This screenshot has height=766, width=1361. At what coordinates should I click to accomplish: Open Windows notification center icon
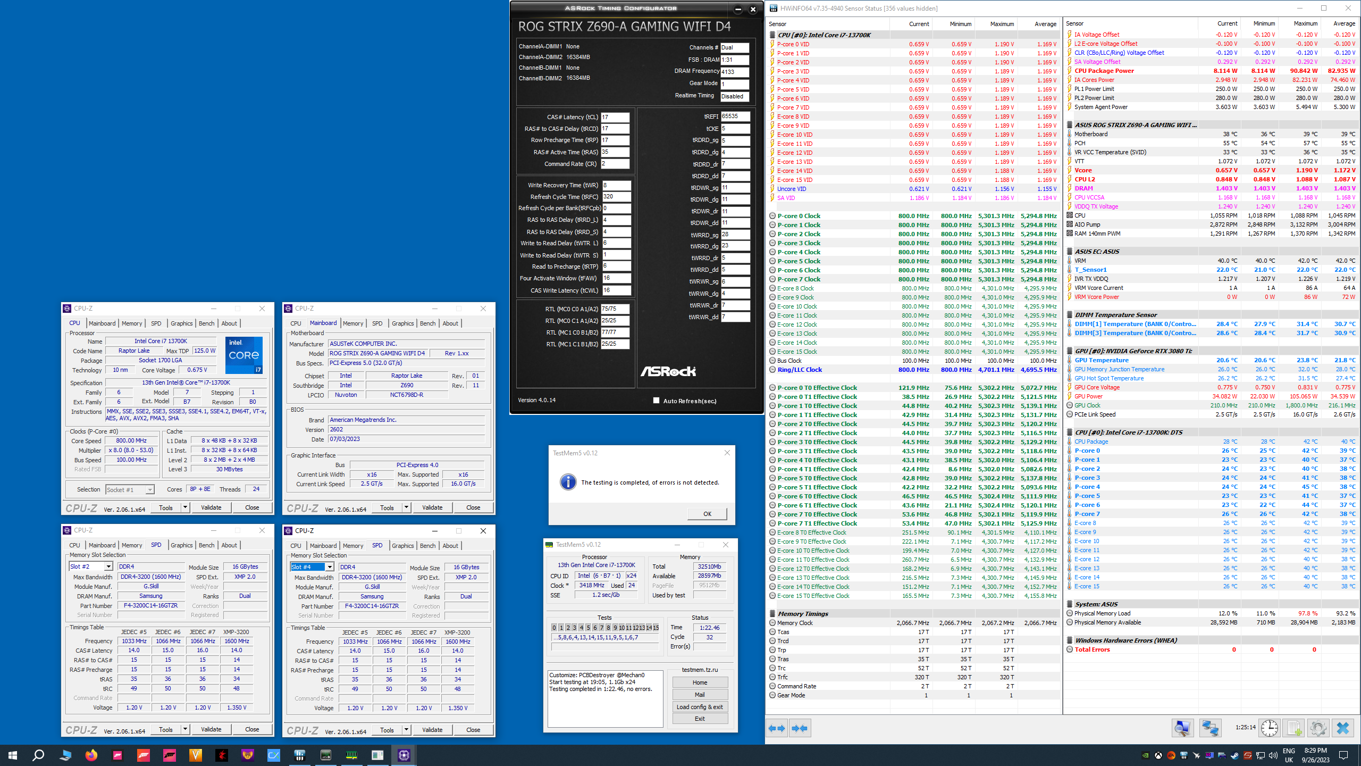tap(1343, 755)
